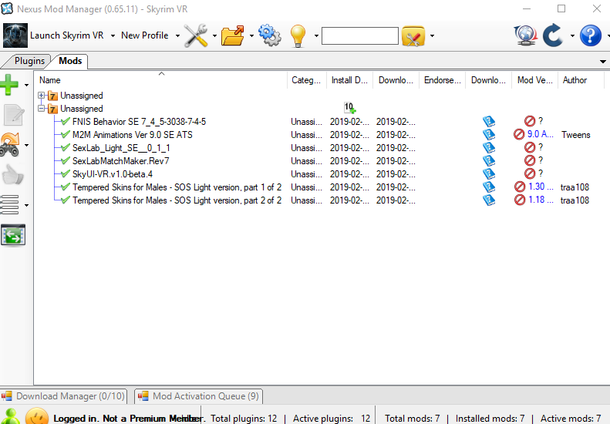
Task: Click the 1.18 version link
Action: [541, 200]
